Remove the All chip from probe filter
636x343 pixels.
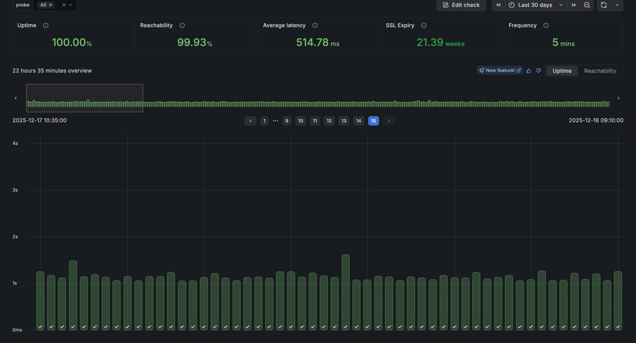(51, 5)
